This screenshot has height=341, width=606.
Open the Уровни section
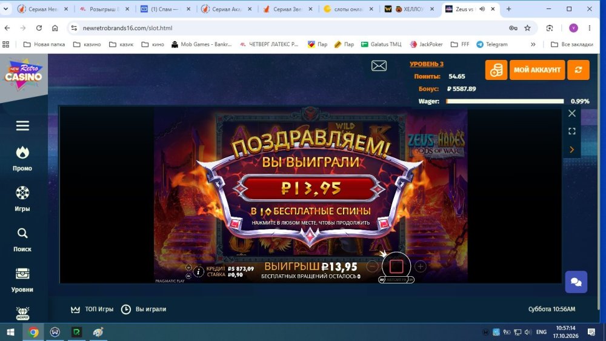tap(22, 280)
